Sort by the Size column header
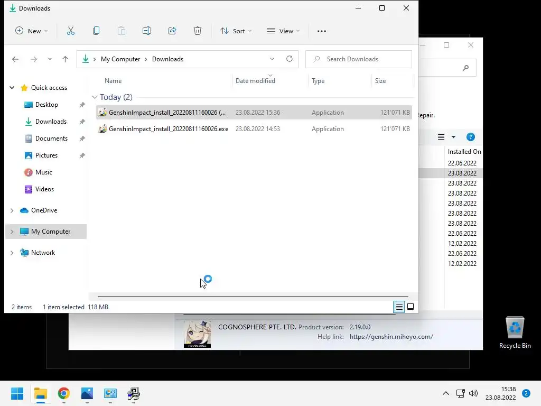 [x=380, y=81]
